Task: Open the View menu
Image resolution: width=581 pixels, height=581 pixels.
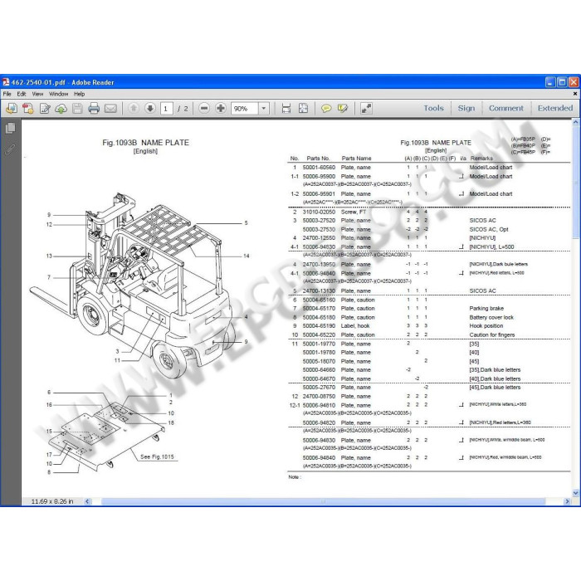Action: coord(37,94)
